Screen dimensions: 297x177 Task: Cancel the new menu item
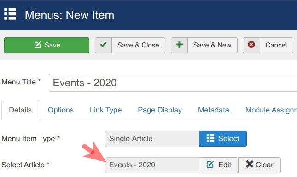(268, 45)
